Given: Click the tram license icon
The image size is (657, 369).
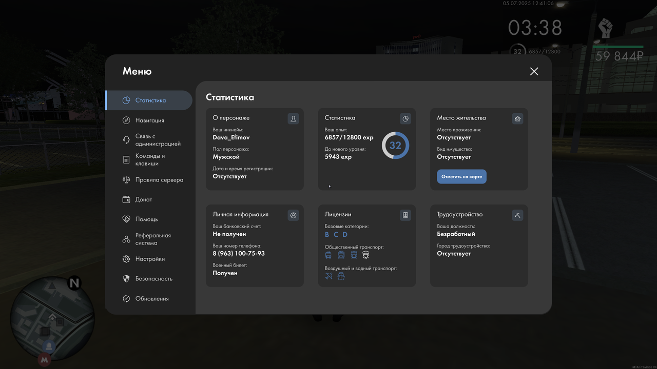Looking at the screenshot, I should pos(341,255).
